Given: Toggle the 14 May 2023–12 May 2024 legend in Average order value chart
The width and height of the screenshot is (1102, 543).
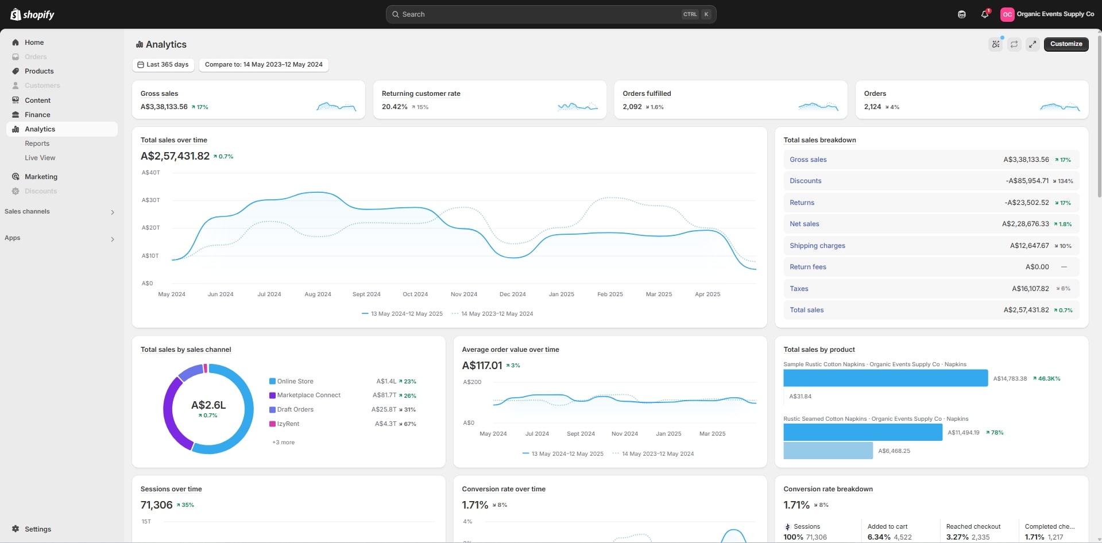Looking at the screenshot, I should click(x=654, y=454).
